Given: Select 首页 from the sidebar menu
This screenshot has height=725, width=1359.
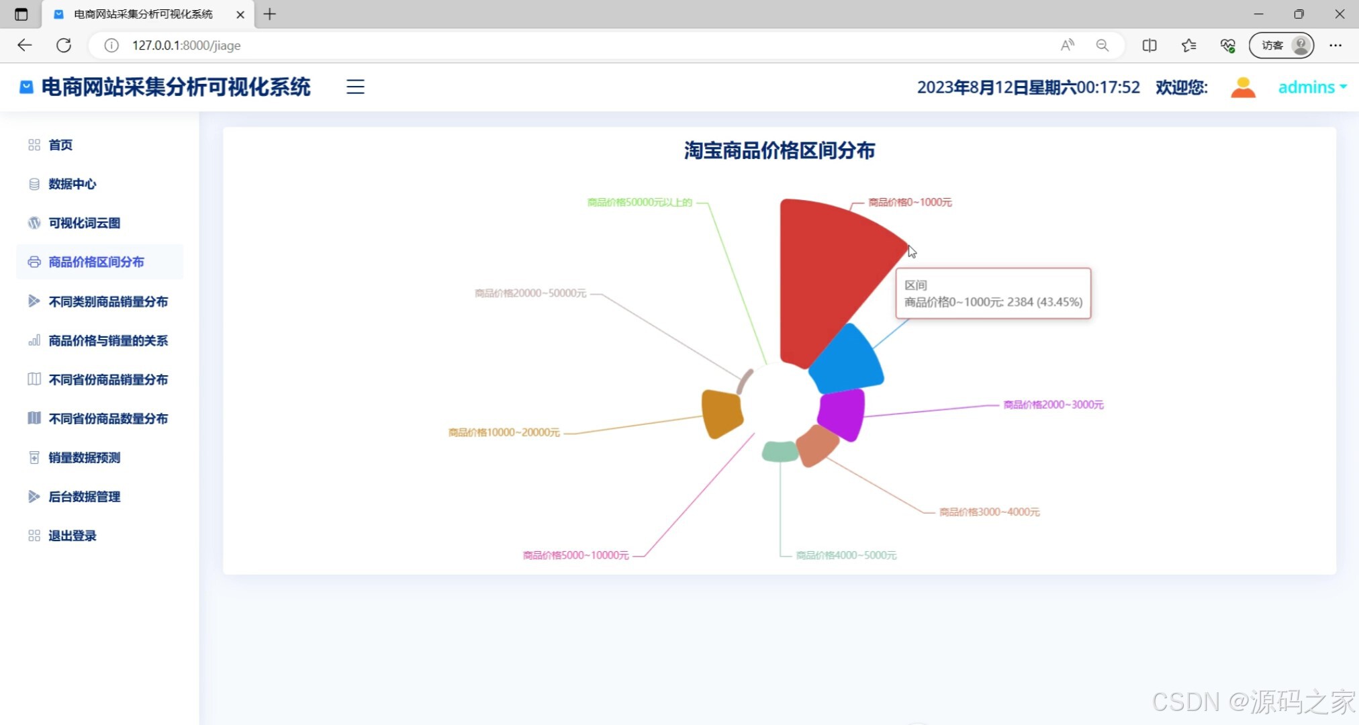Looking at the screenshot, I should pyautogui.click(x=60, y=145).
